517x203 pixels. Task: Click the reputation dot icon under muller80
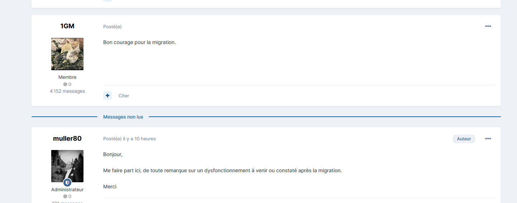65,197
